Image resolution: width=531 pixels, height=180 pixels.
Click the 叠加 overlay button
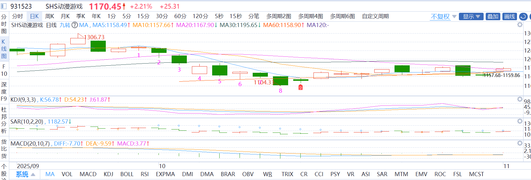pyautogui.click(x=493, y=17)
